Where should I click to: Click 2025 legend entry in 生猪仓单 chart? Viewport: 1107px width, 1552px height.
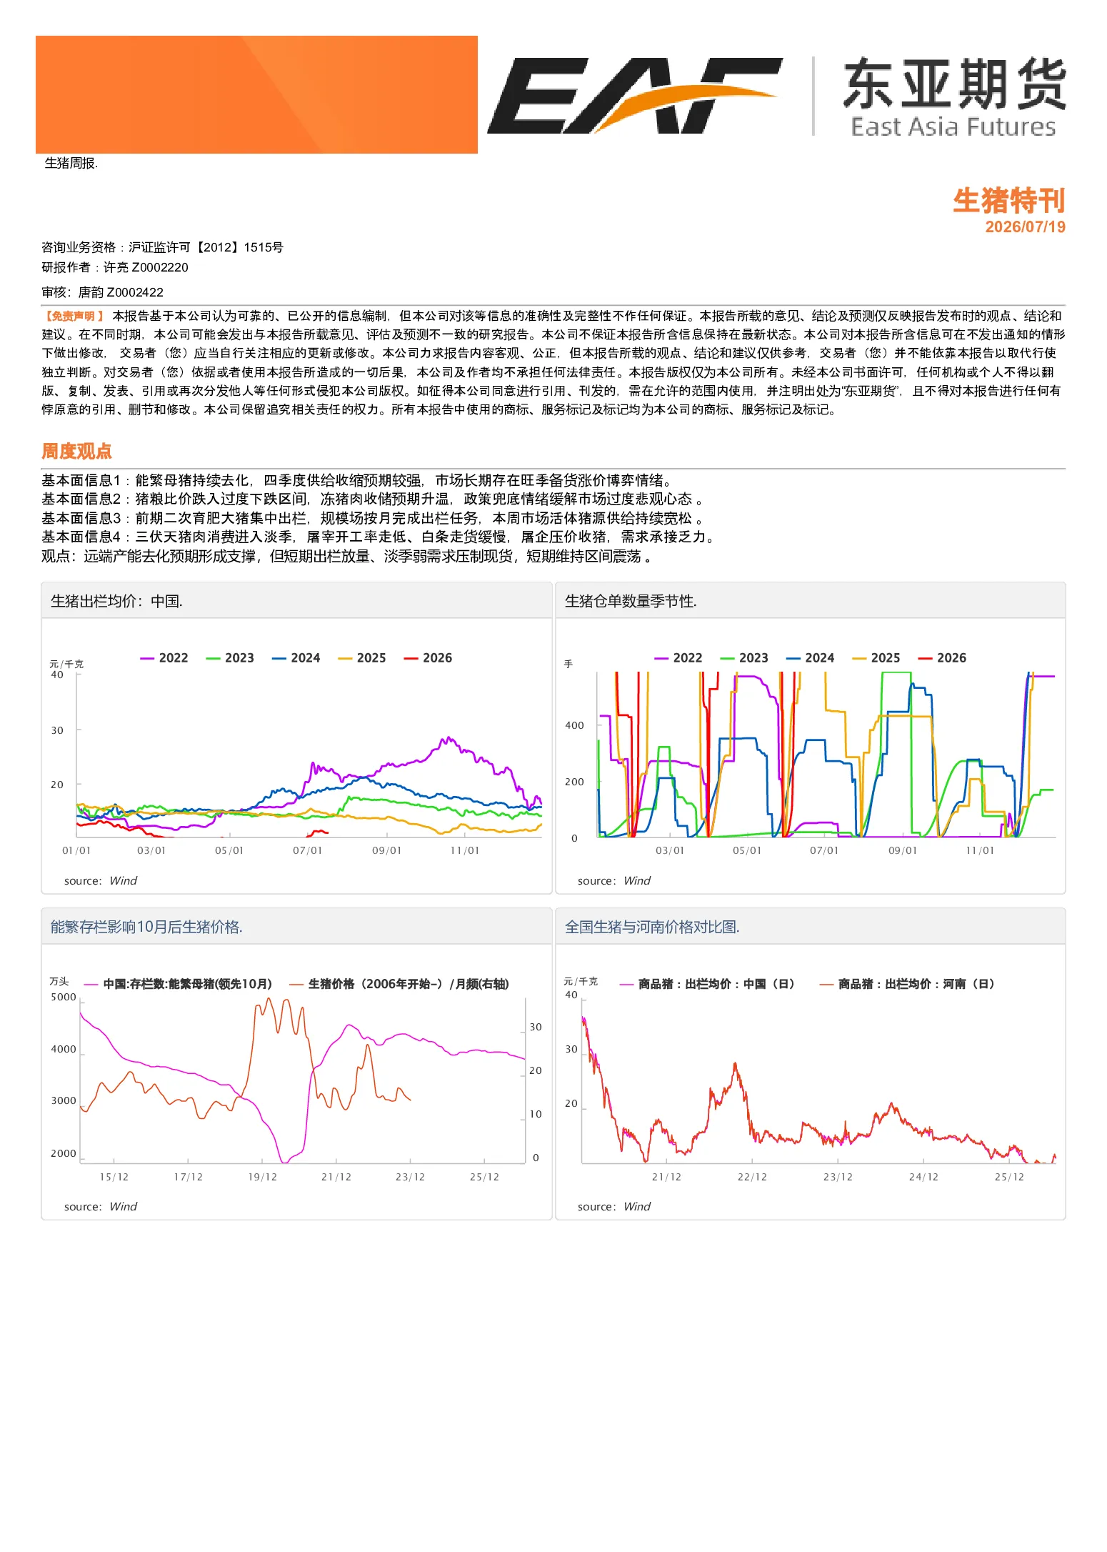[x=876, y=658]
